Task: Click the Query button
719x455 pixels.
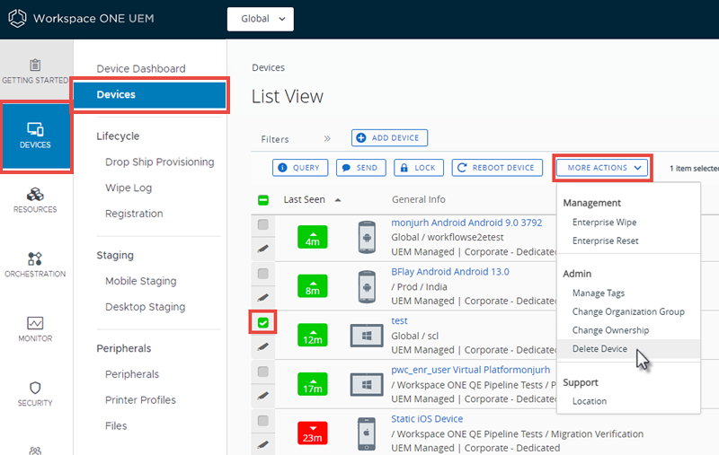Action: 300,168
